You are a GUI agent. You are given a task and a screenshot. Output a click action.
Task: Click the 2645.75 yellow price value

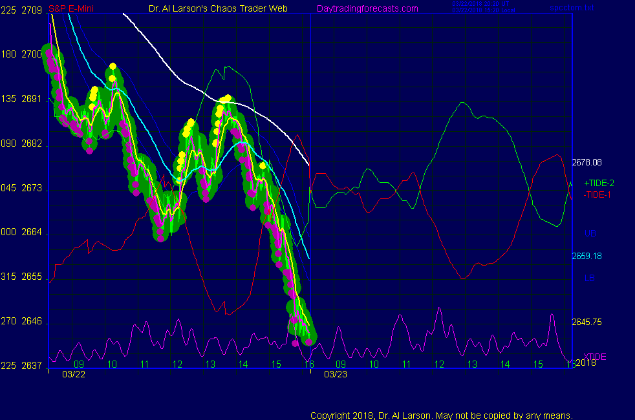(x=587, y=322)
